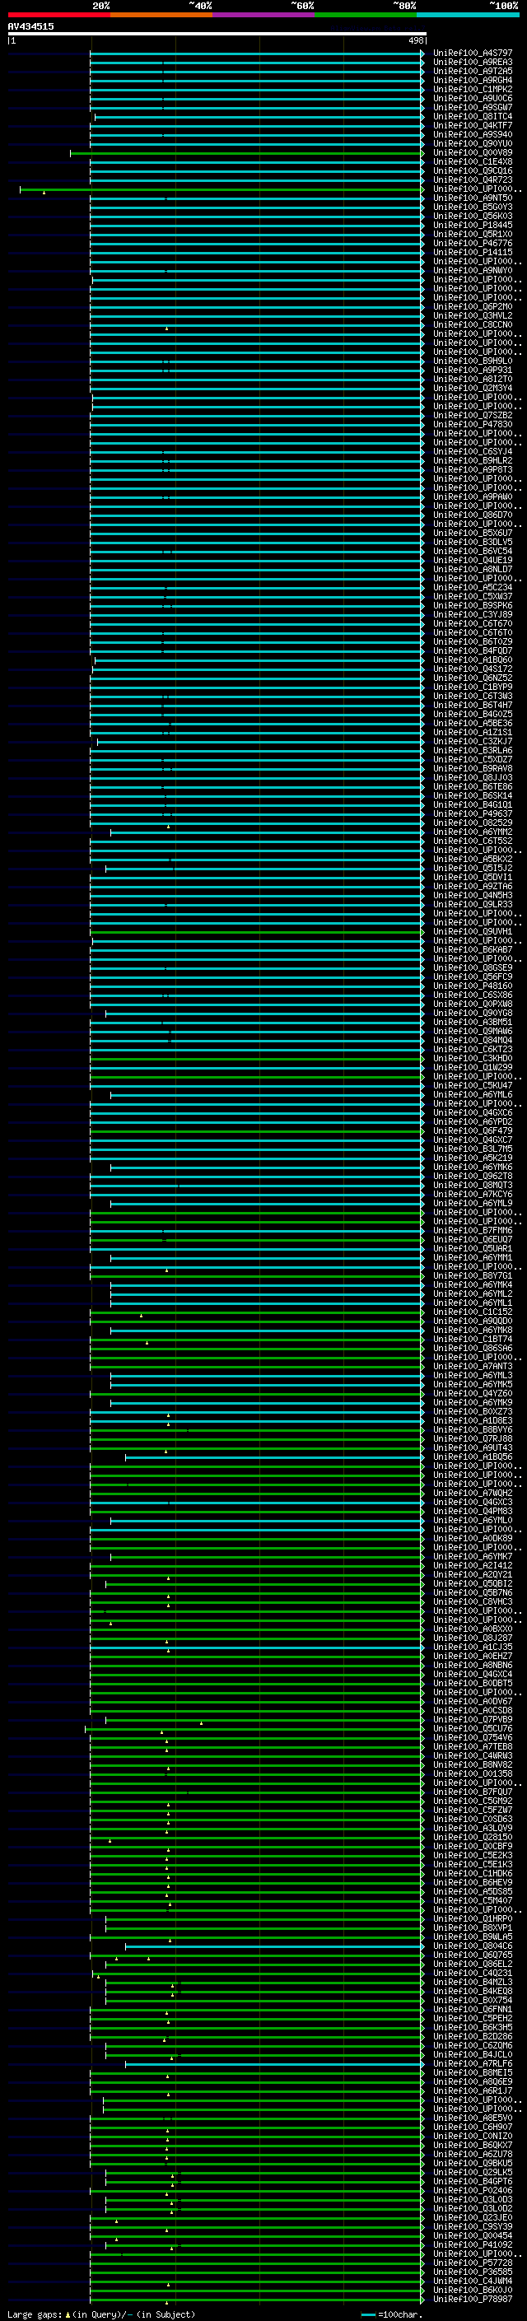Select hit UniRef100_A9REA3

tap(472, 63)
